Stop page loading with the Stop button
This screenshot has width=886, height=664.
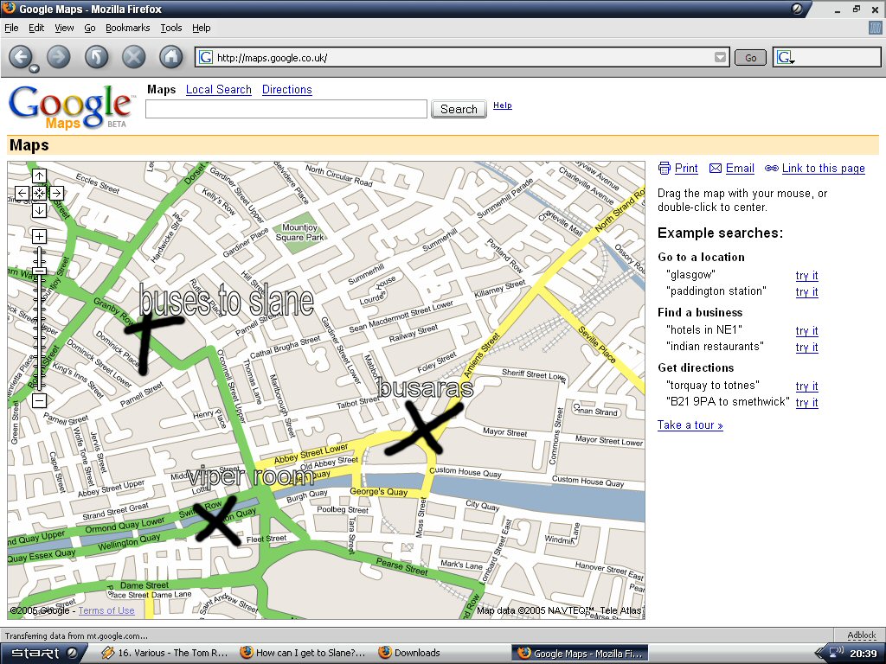click(x=134, y=57)
